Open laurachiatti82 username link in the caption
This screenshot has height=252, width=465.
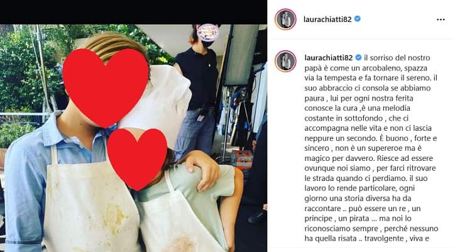click(328, 58)
